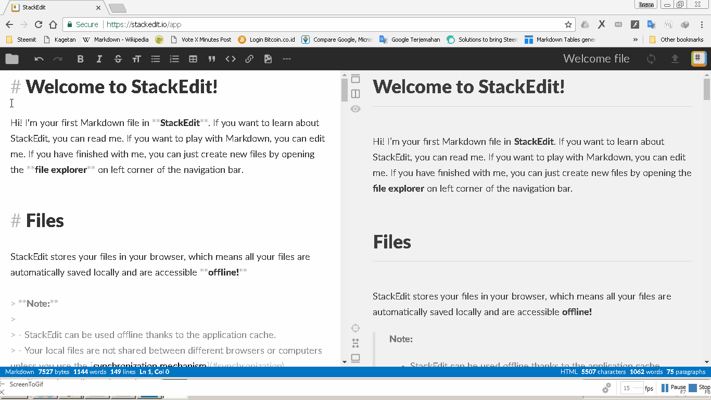Insert an ordered numbered list
The image size is (711, 400).
174,59
